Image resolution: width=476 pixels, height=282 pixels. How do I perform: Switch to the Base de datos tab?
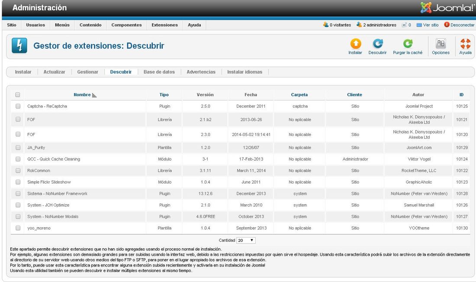click(x=159, y=72)
